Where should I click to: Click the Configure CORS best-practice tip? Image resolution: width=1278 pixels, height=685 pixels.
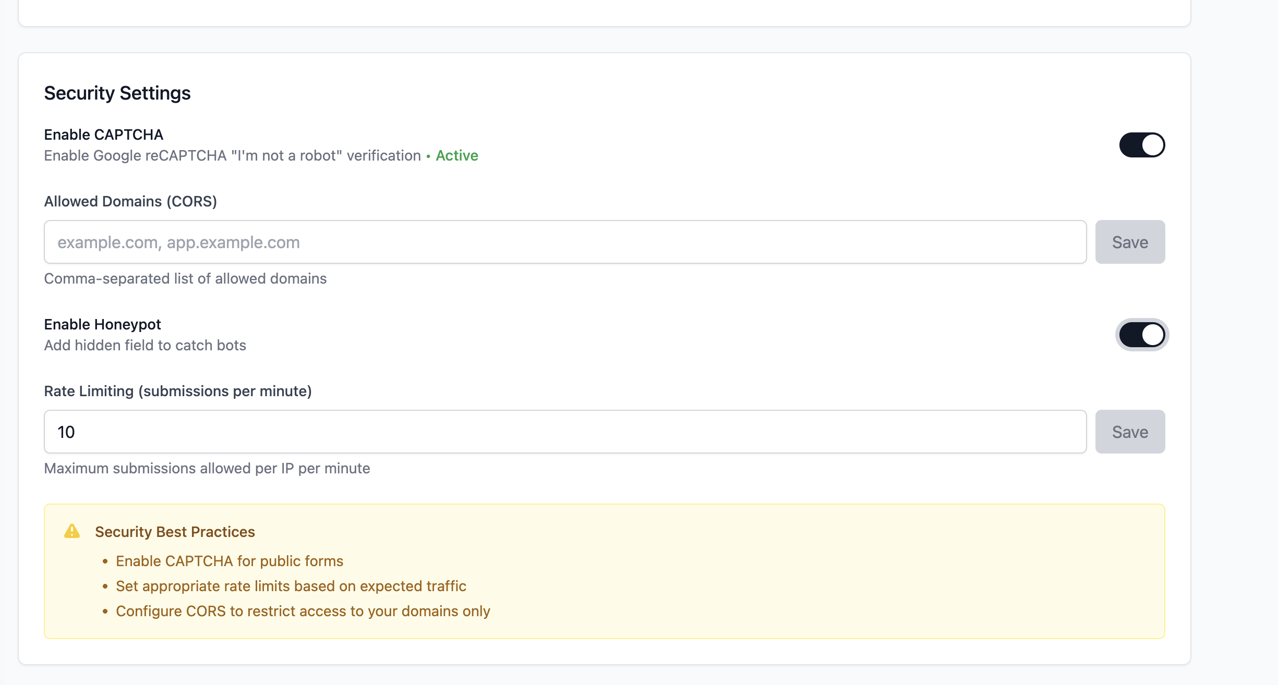point(303,611)
